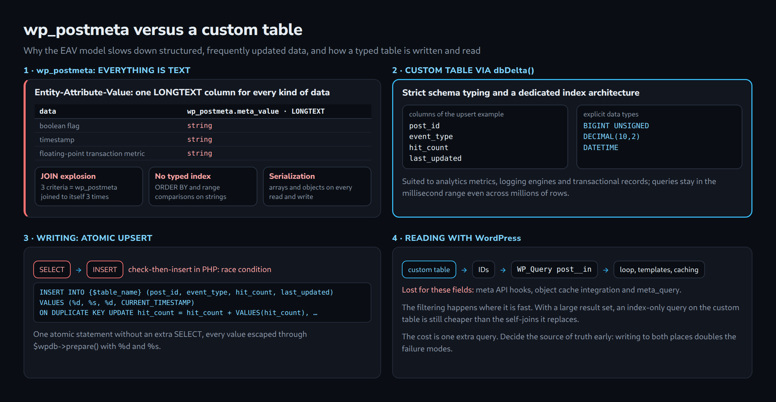776x402 pixels.
Task: Click heading '2 · CUSTOM TABLE VIA dbDelta()'
Action: (463, 70)
